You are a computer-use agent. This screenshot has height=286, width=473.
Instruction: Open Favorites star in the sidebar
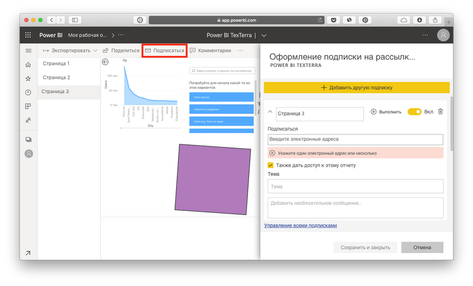(28, 79)
